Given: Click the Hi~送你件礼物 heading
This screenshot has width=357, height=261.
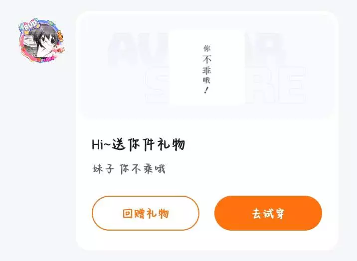Looking at the screenshot, I should click(x=138, y=144).
